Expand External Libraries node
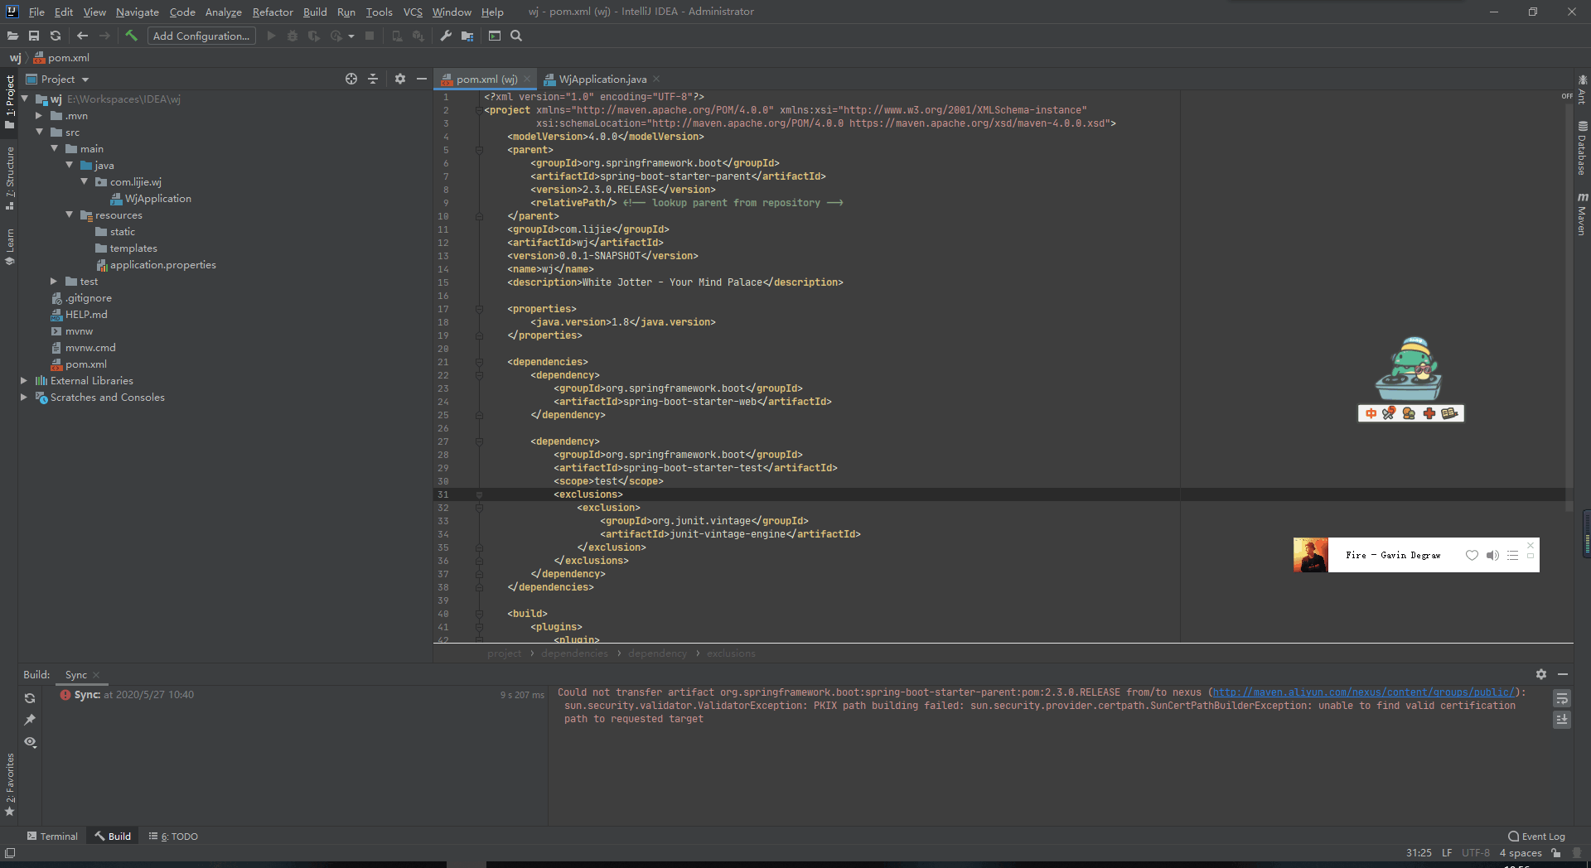Screen dimensions: 1591x868 click(24, 381)
